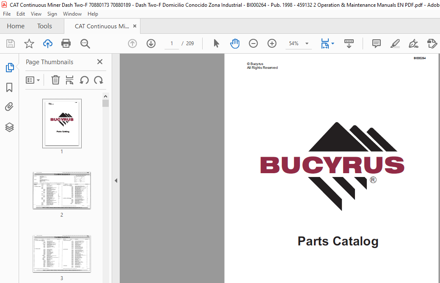The width and height of the screenshot is (440, 283).
Task: Show the Layers panel
Action: click(x=10, y=127)
